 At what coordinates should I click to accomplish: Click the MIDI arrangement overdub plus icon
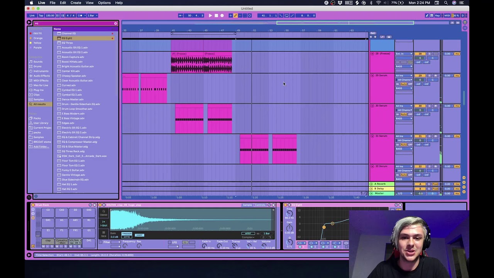pos(231,15)
